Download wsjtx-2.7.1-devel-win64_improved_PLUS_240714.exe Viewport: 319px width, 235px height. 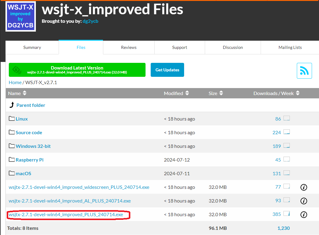66,214
